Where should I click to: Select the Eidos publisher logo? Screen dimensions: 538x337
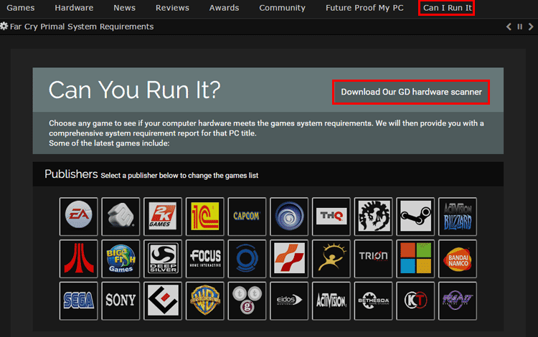(289, 301)
